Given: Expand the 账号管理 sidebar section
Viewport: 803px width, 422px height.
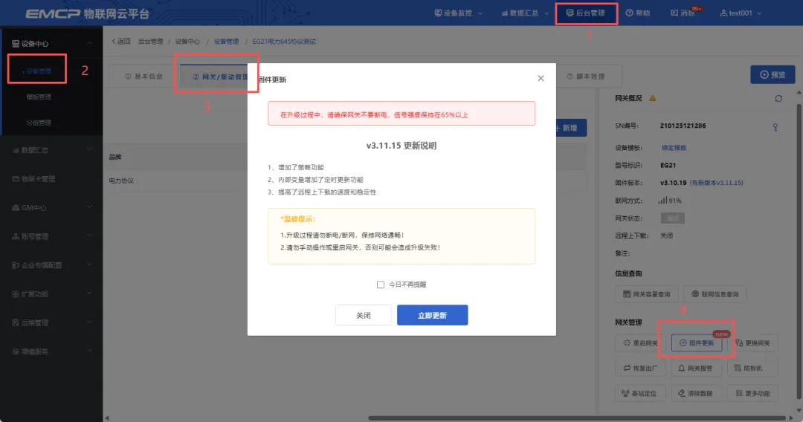Looking at the screenshot, I should coord(51,236).
